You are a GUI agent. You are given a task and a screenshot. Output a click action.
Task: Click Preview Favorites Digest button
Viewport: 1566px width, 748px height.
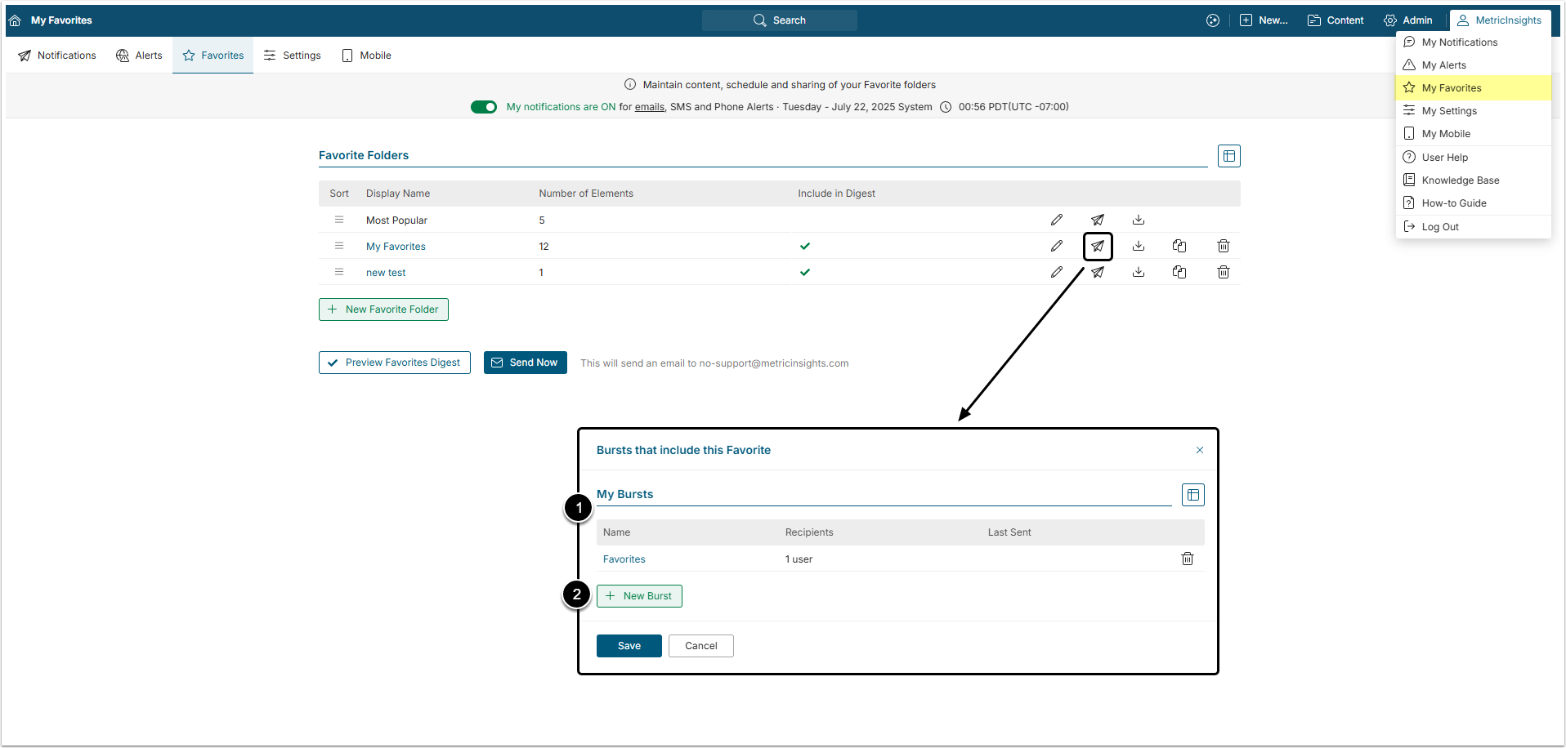395,363
